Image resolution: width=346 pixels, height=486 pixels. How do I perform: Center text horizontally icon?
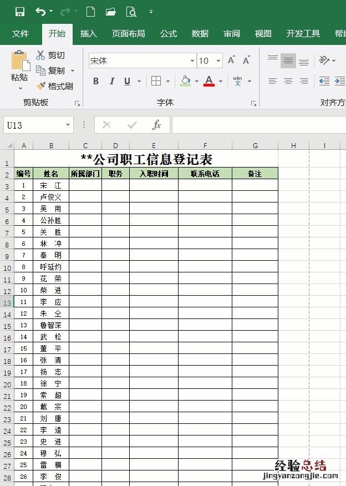coord(288,81)
